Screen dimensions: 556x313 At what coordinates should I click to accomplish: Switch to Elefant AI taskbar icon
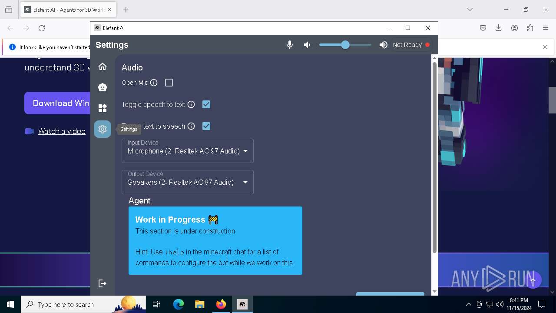[x=242, y=304]
